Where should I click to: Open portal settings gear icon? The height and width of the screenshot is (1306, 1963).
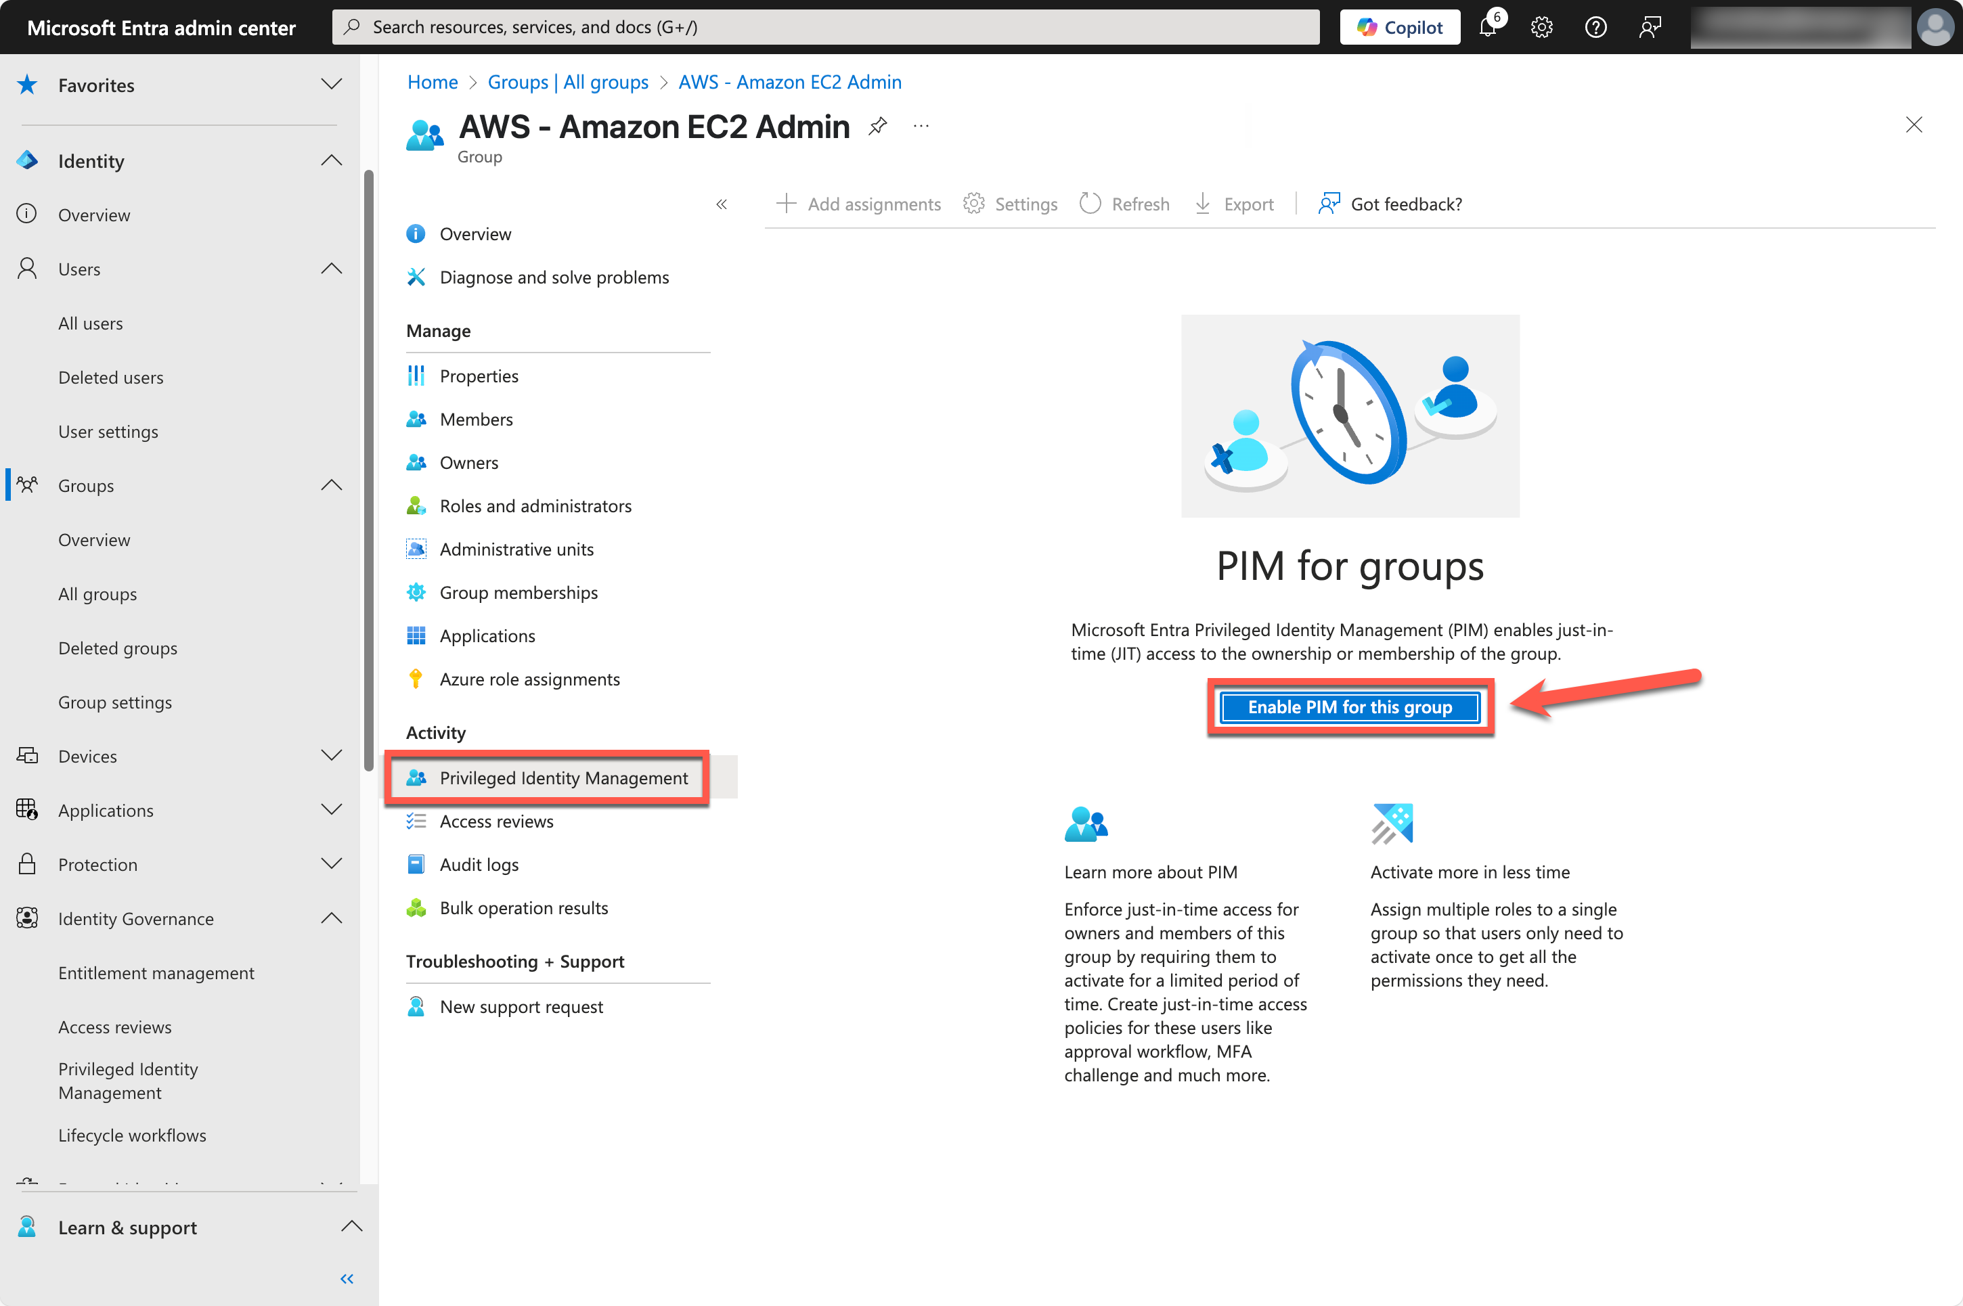pyautogui.click(x=1541, y=26)
